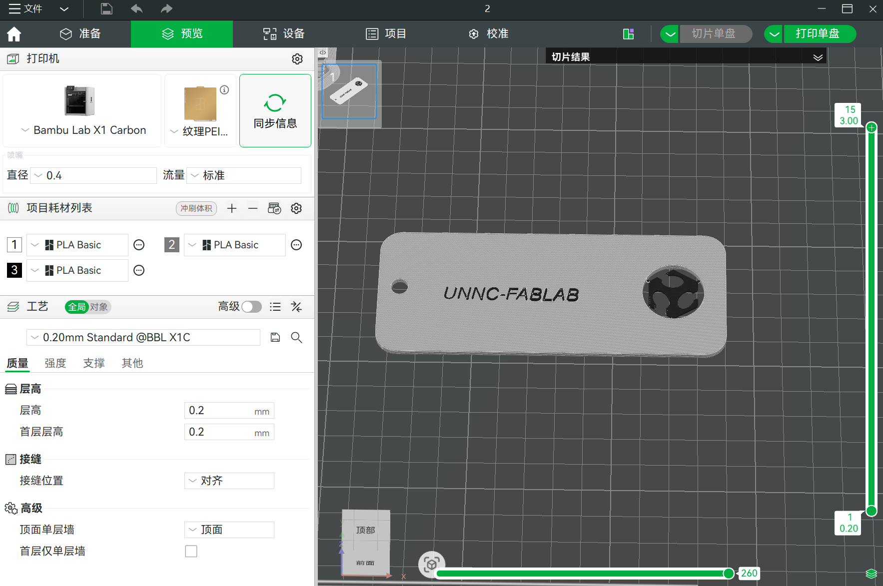Screen dimensions: 883x586
Task: Open the 强度 settings tab
Action: pos(55,363)
